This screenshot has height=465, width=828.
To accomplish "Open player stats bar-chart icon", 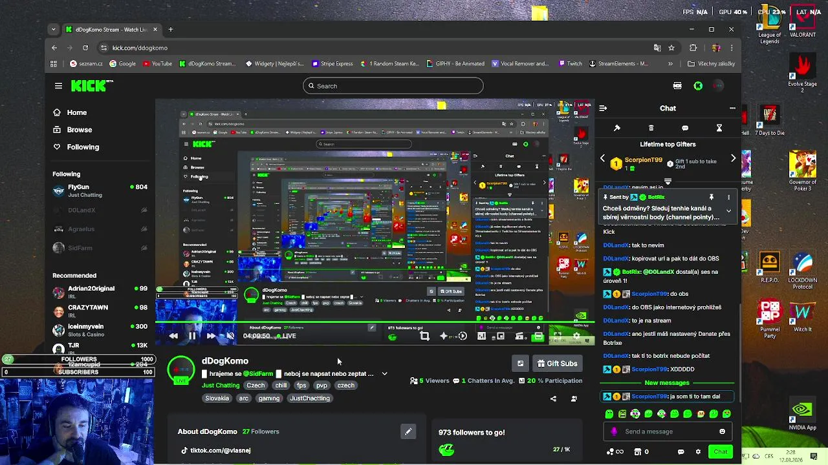I will click(481, 336).
